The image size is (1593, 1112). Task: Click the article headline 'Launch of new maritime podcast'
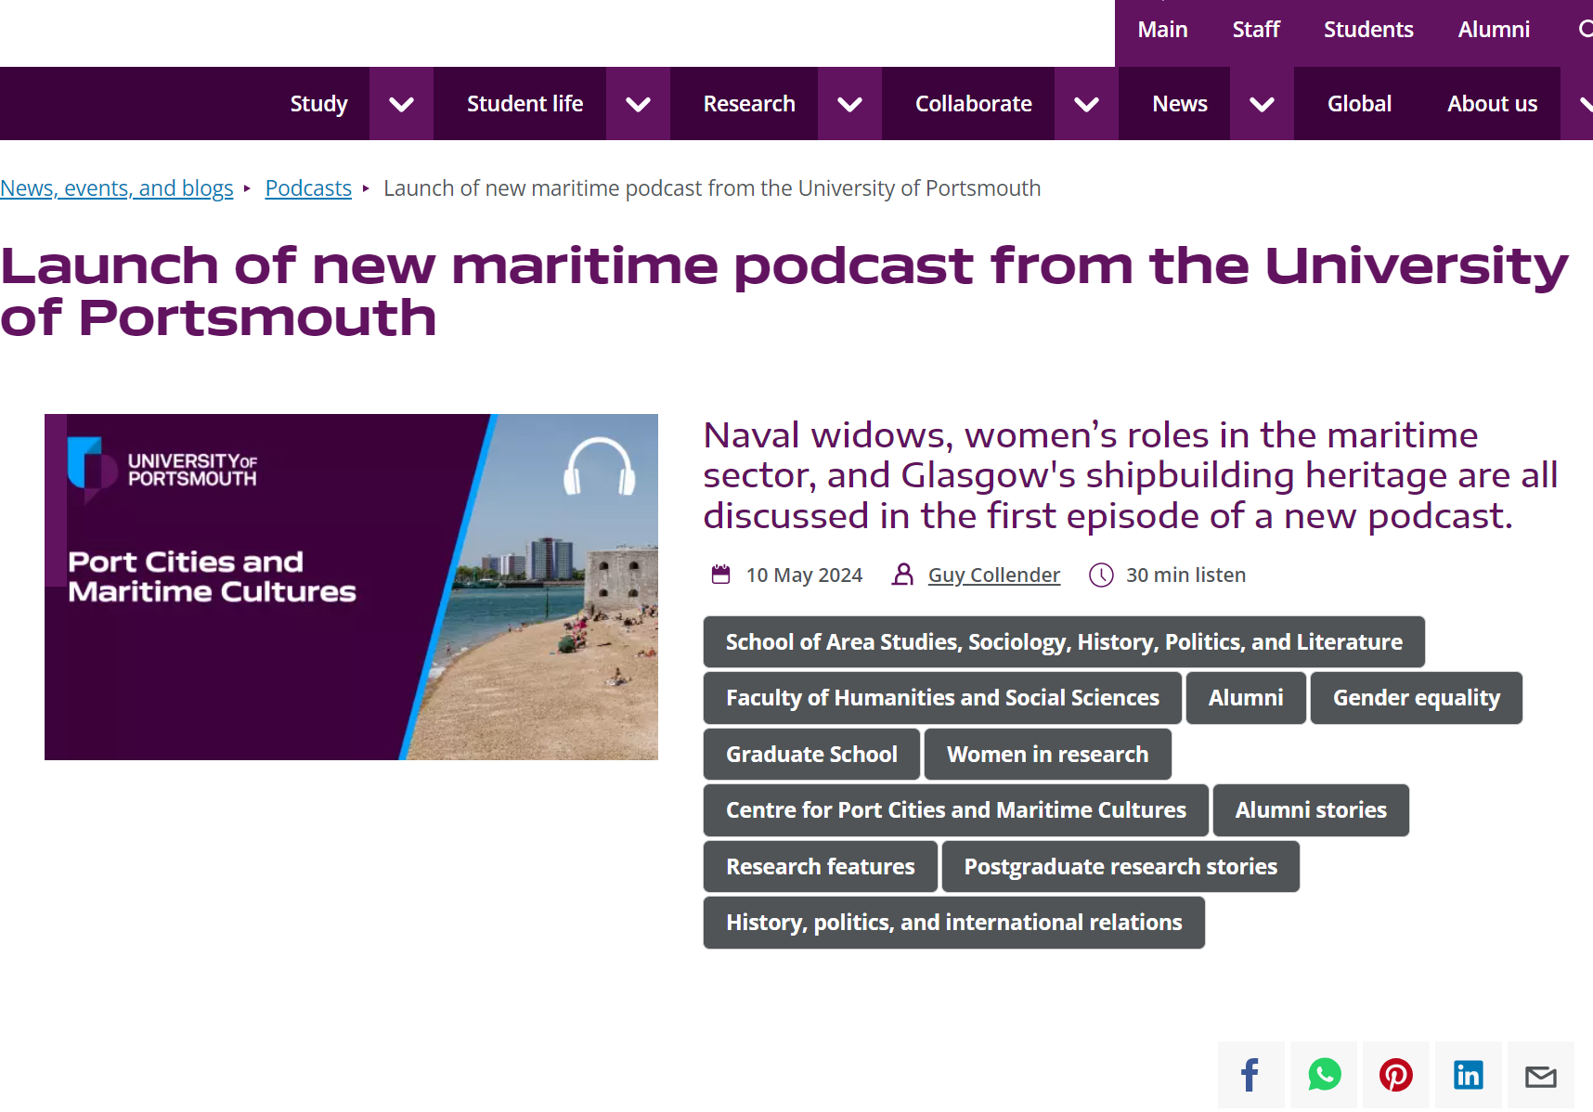pyautogui.click(x=784, y=291)
